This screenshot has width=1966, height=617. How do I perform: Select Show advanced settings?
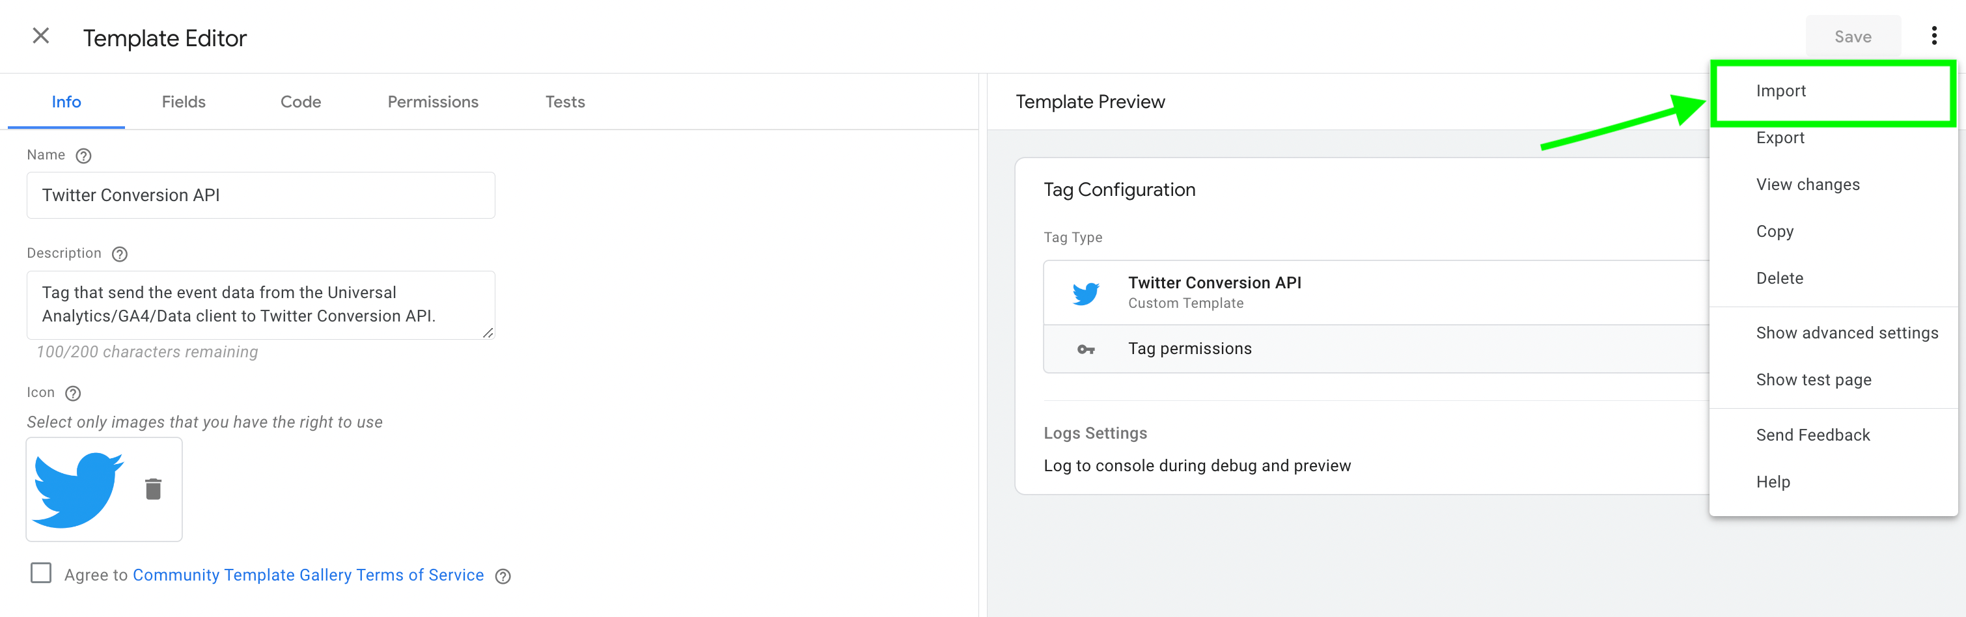(x=1833, y=333)
